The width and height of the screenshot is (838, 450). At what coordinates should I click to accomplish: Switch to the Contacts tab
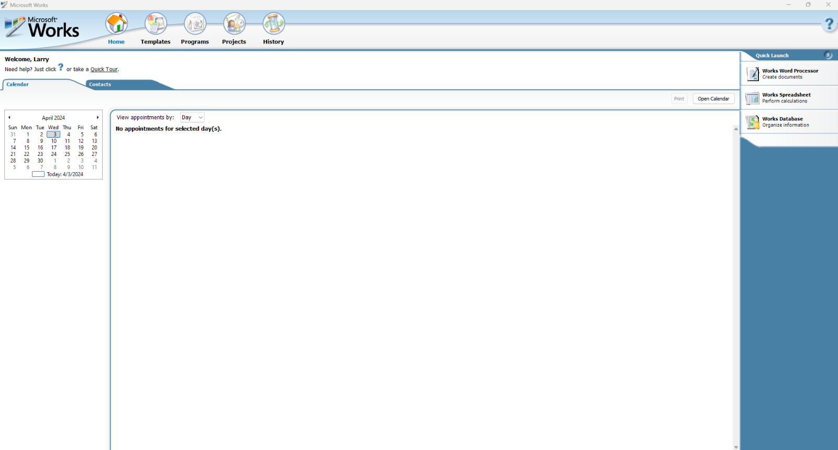[x=100, y=84]
